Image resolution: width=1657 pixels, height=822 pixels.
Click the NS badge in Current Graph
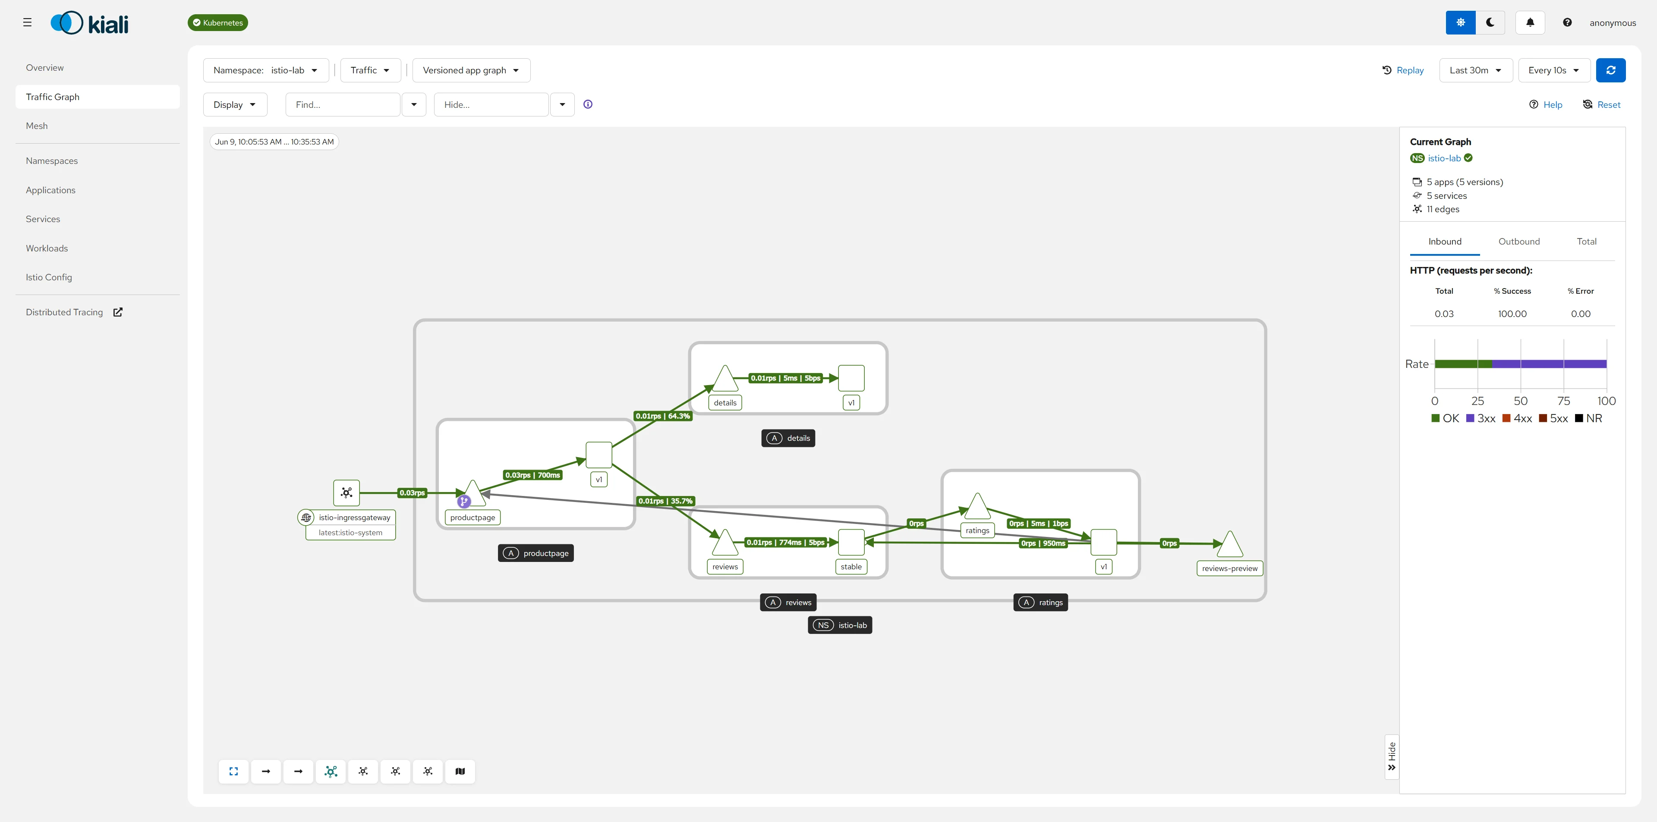pyautogui.click(x=1417, y=158)
